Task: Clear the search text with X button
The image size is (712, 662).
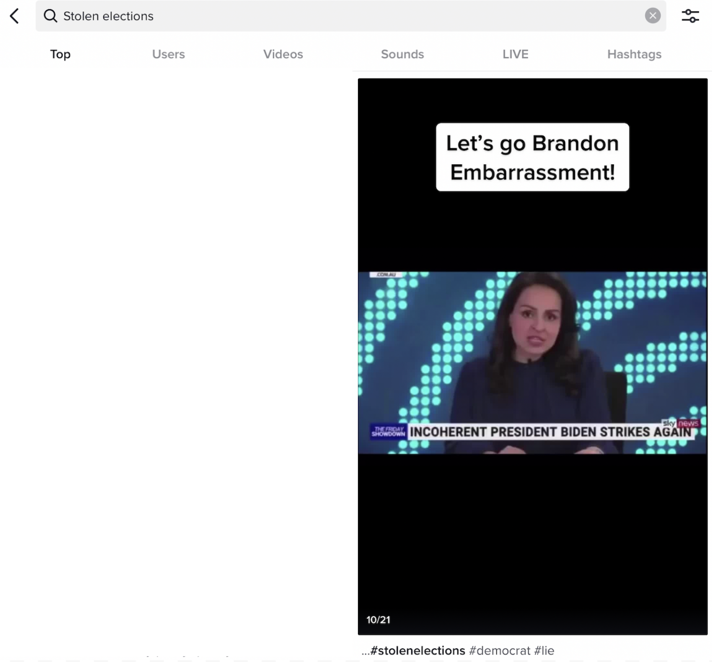Action: [652, 16]
